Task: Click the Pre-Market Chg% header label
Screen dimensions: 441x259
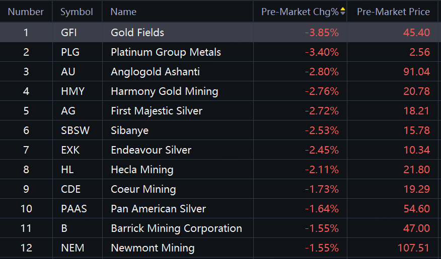Action: (300, 12)
